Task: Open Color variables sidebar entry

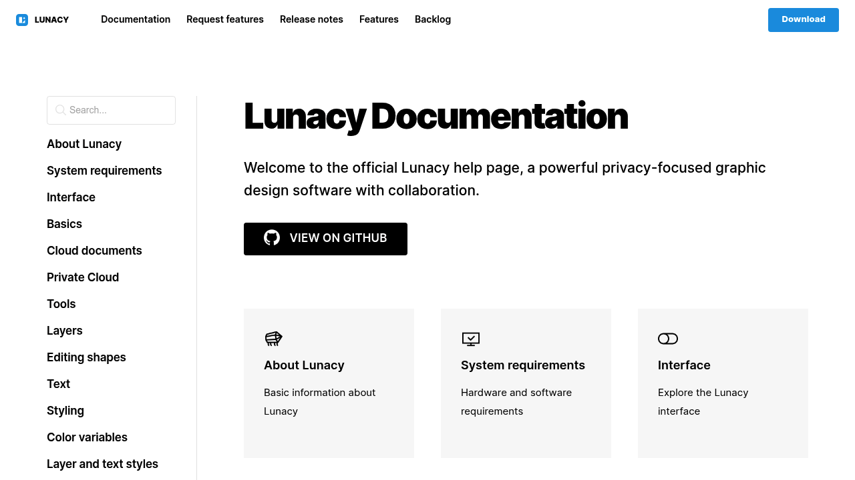Action: point(87,437)
